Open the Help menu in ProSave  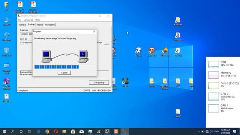[x=37, y=20]
